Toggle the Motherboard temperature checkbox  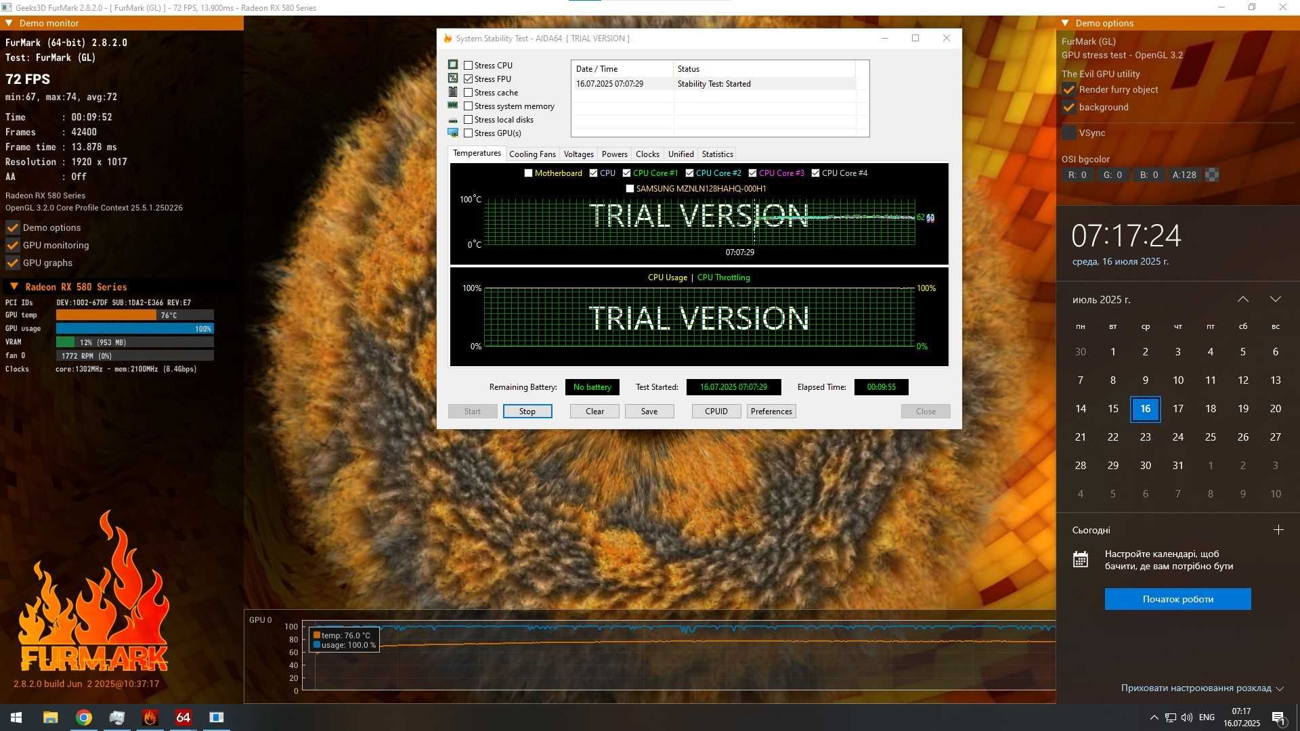528,173
